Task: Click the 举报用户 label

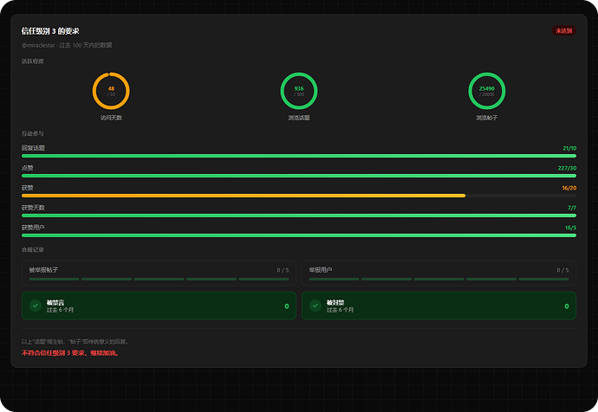Action: 321,269
